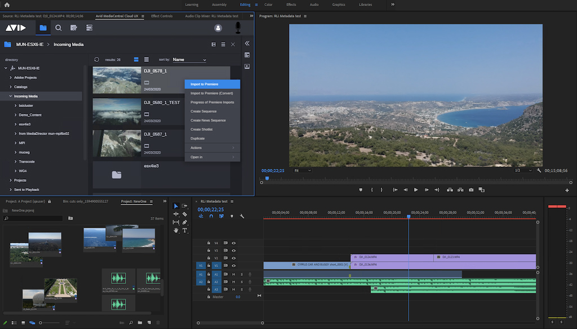
Task: Switch to the Effect Controls tab
Action: point(162,16)
